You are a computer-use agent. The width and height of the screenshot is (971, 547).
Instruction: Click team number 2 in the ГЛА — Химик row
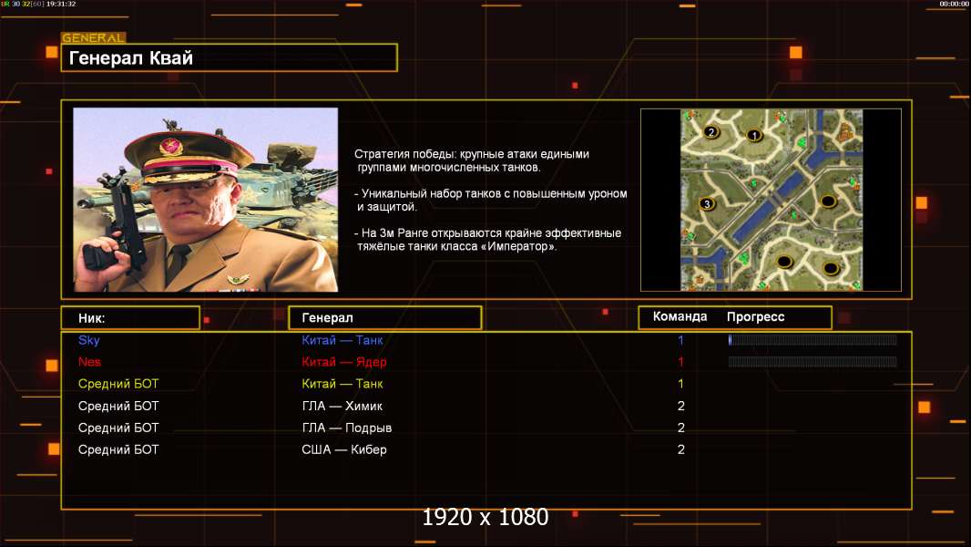coord(681,406)
